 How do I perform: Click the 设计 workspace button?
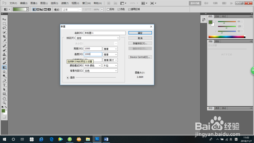[206, 3]
